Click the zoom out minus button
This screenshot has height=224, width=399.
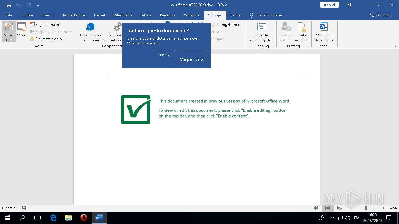click(348, 208)
